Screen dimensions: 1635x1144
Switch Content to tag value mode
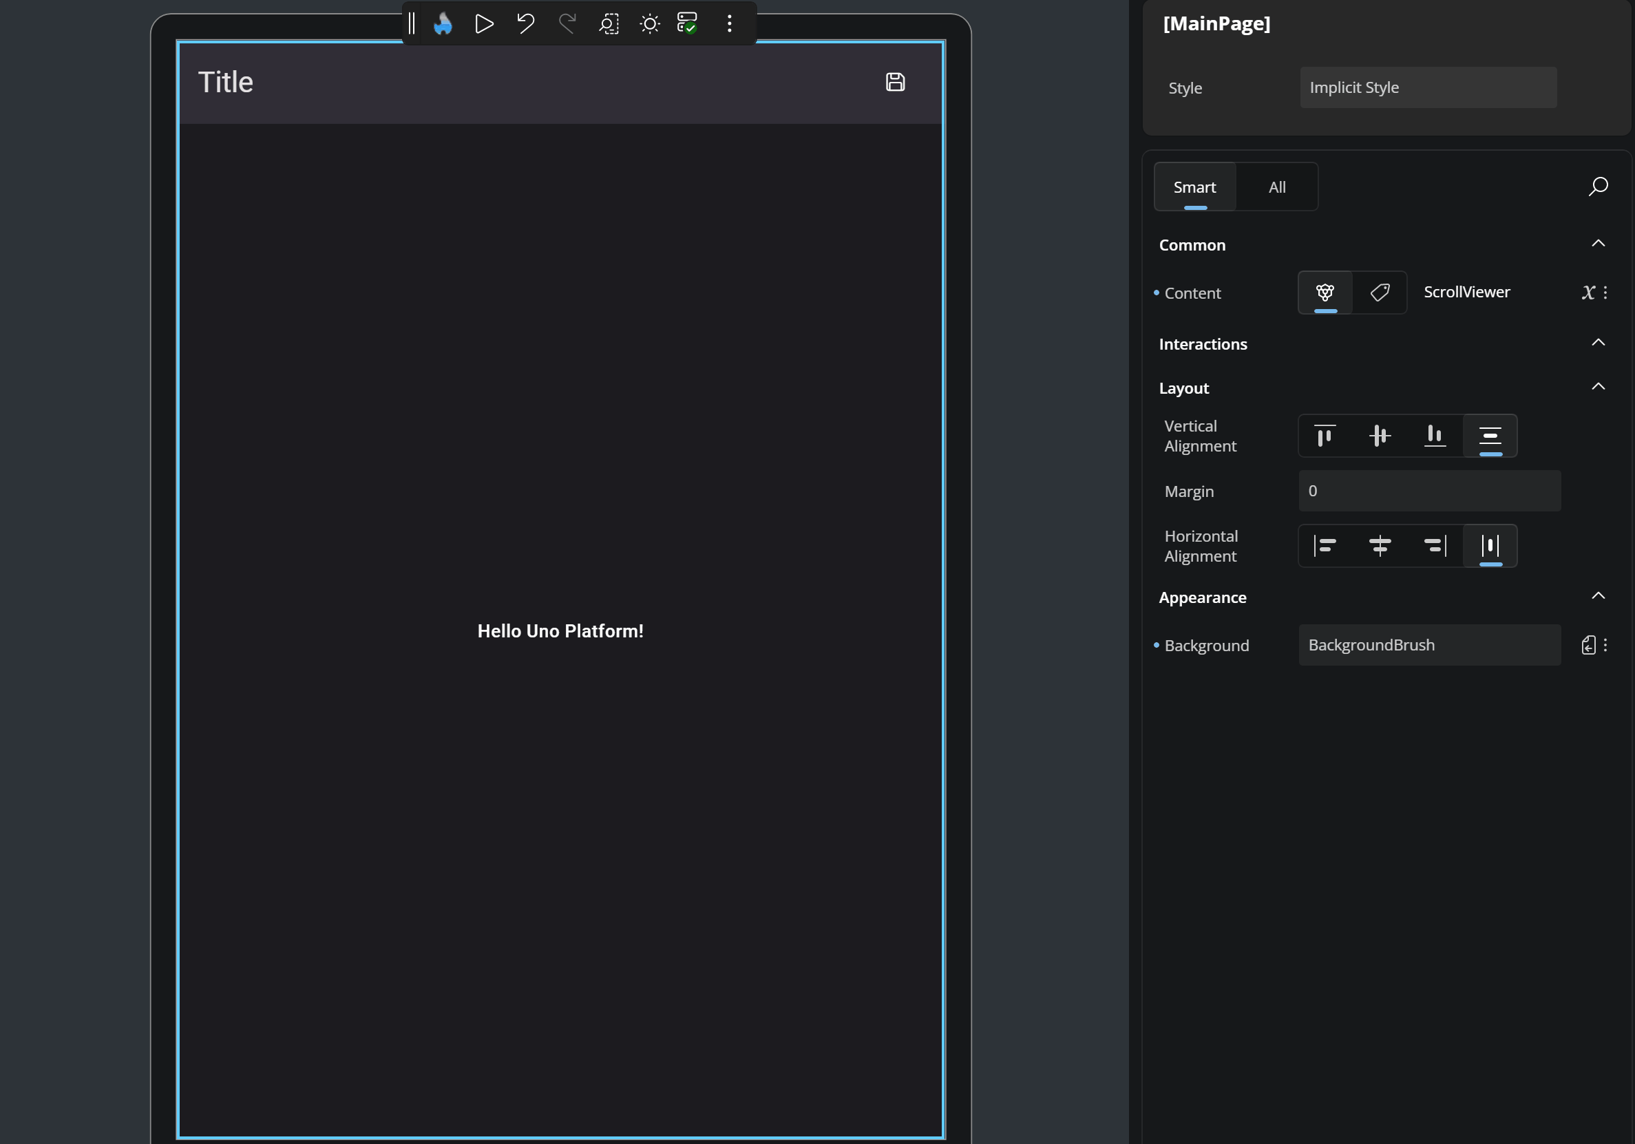coord(1381,293)
